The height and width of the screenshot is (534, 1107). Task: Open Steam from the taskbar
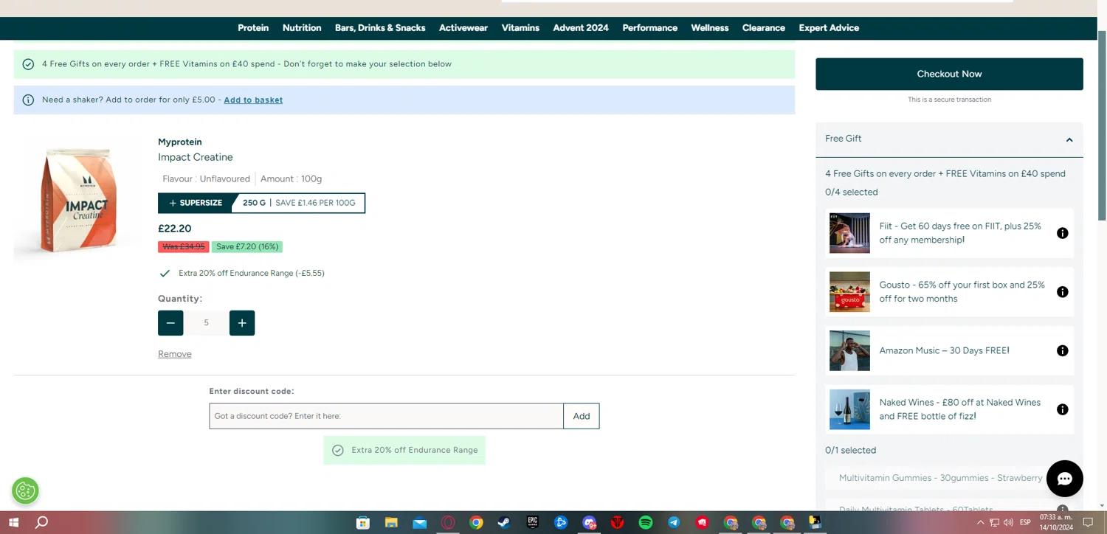504,522
